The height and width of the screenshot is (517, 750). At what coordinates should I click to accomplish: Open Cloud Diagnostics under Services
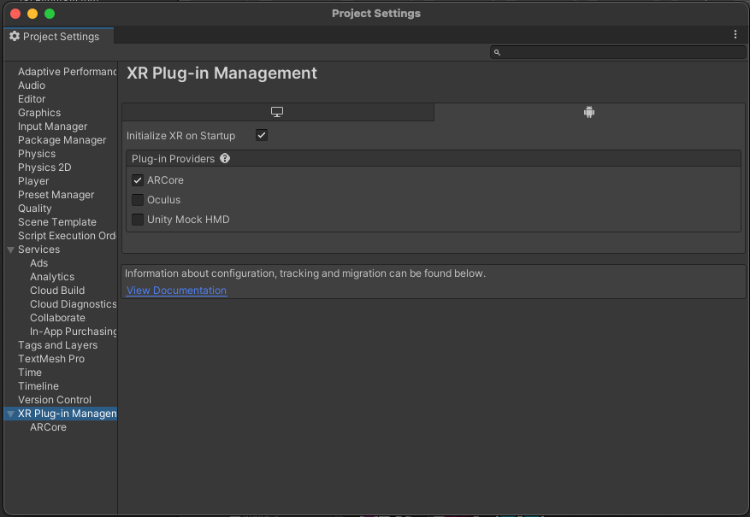(x=74, y=304)
